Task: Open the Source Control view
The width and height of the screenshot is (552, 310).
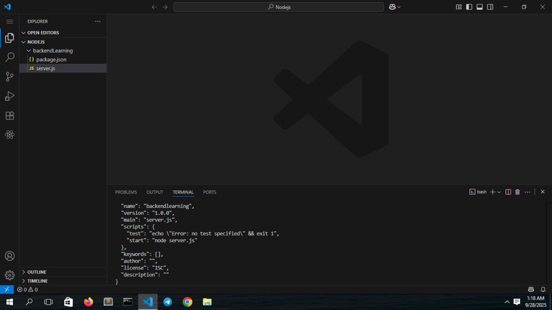Action: 9,77
